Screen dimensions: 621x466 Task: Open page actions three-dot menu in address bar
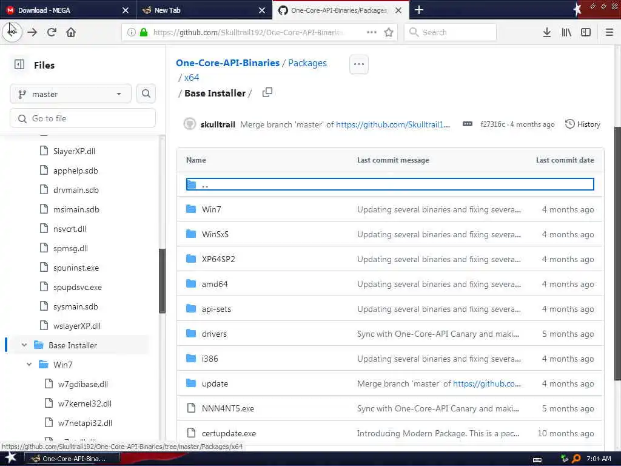(372, 32)
